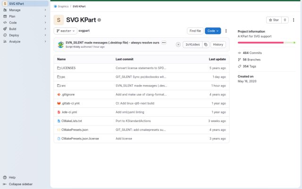Click the Find file button
The image size is (302, 189).
(195, 31)
